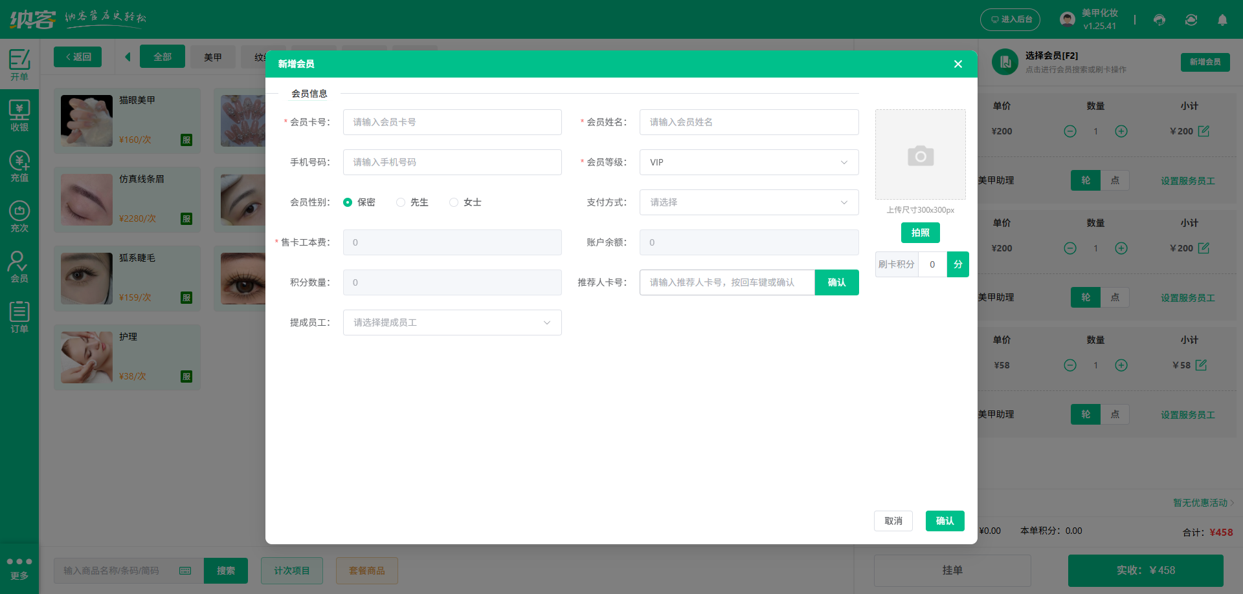Click the cloud sync icon in top bar
Image resolution: width=1243 pixels, height=594 pixels.
click(x=1191, y=20)
